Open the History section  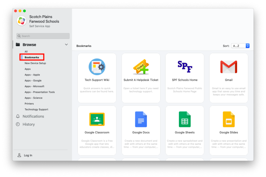coord(28,124)
